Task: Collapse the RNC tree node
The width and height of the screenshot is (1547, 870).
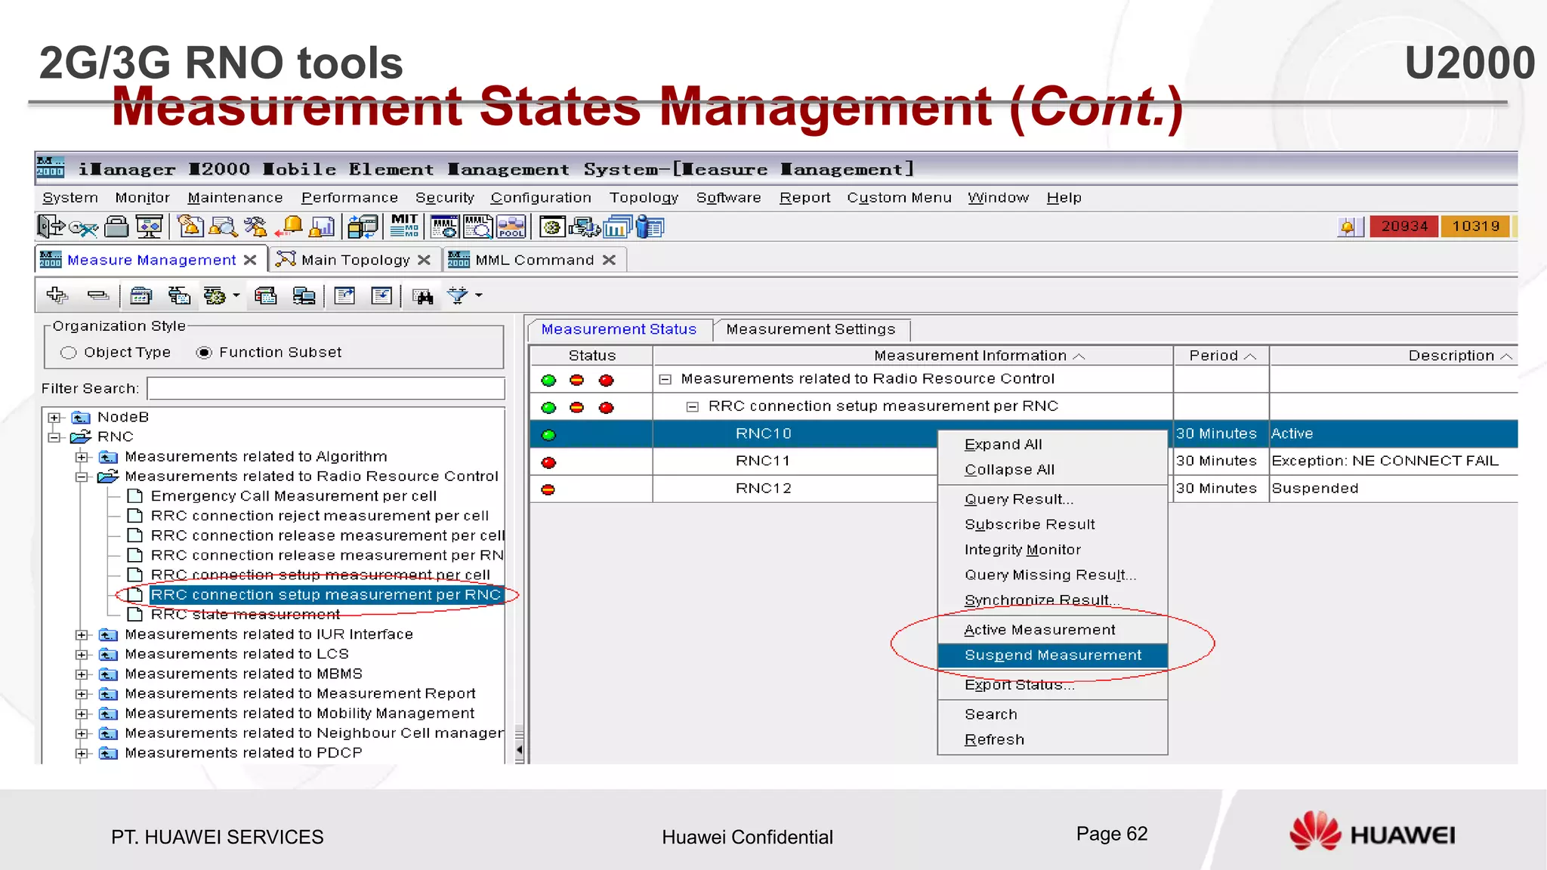Action: pyautogui.click(x=54, y=437)
